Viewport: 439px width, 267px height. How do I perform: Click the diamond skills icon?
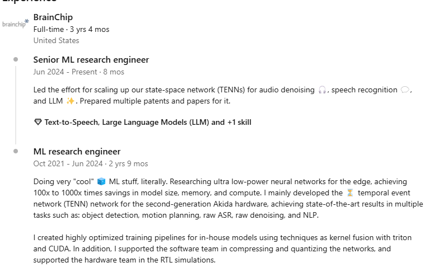point(38,122)
